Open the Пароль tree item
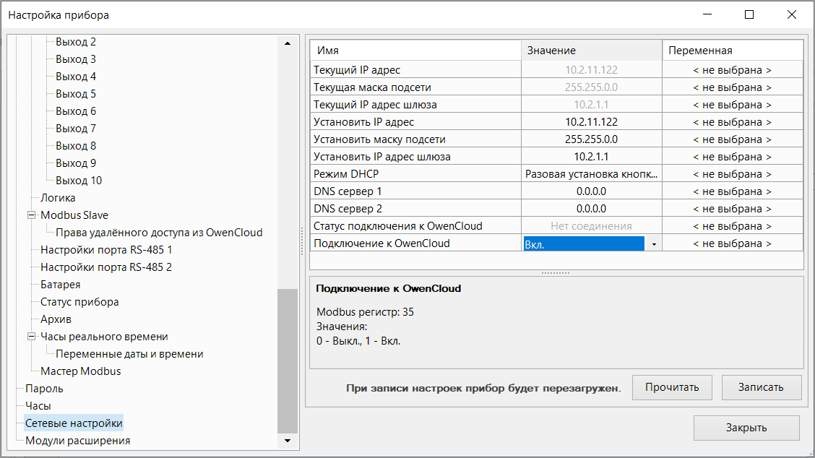 [x=44, y=389]
